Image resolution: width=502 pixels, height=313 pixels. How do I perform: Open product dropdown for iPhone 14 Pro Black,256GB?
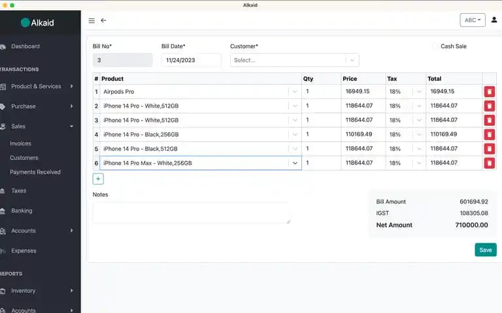[x=295, y=134]
